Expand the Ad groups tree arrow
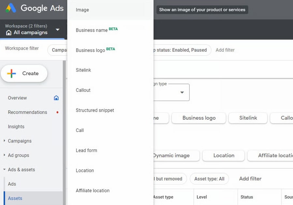The height and width of the screenshot is (205, 293). (x=4, y=155)
